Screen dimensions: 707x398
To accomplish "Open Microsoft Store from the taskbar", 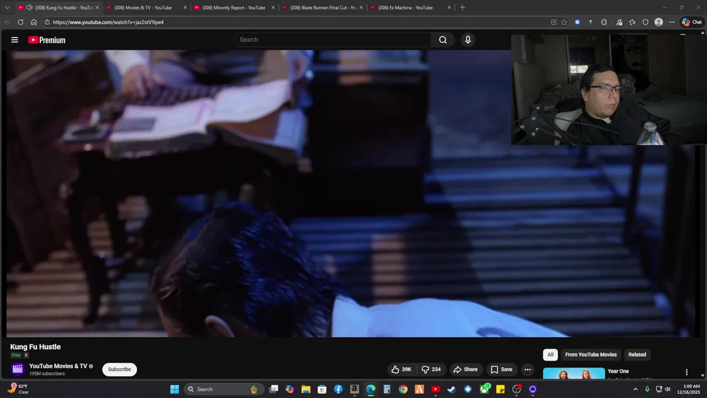I will click(x=322, y=389).
